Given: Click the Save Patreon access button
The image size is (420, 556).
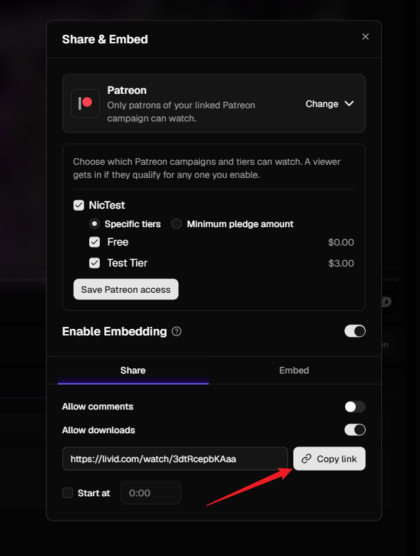Looking at the screenshot, I should coord(126,289).
